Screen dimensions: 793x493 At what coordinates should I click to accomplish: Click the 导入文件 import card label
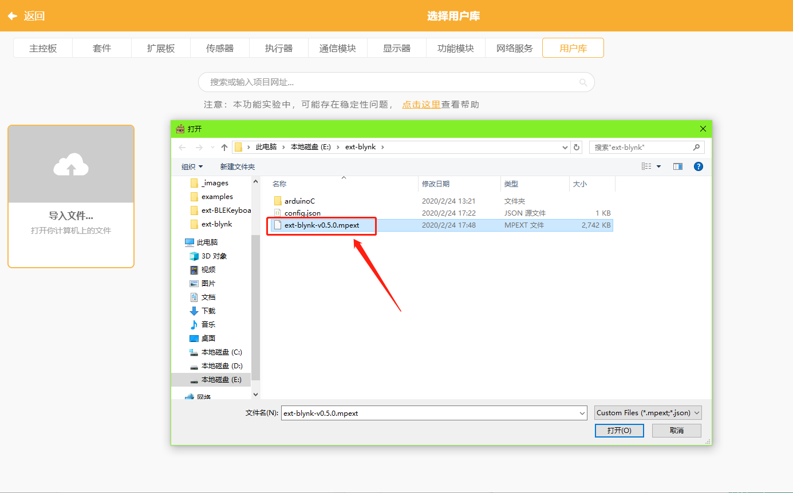point(71,216)
